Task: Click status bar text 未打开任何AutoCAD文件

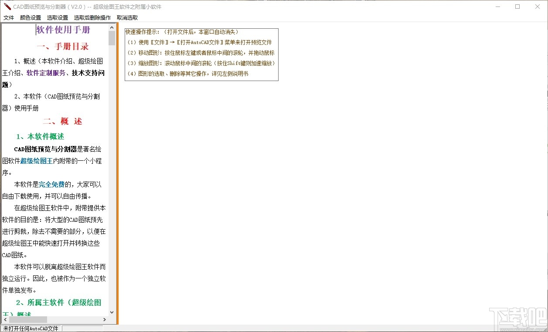Action: coord(31,328)
